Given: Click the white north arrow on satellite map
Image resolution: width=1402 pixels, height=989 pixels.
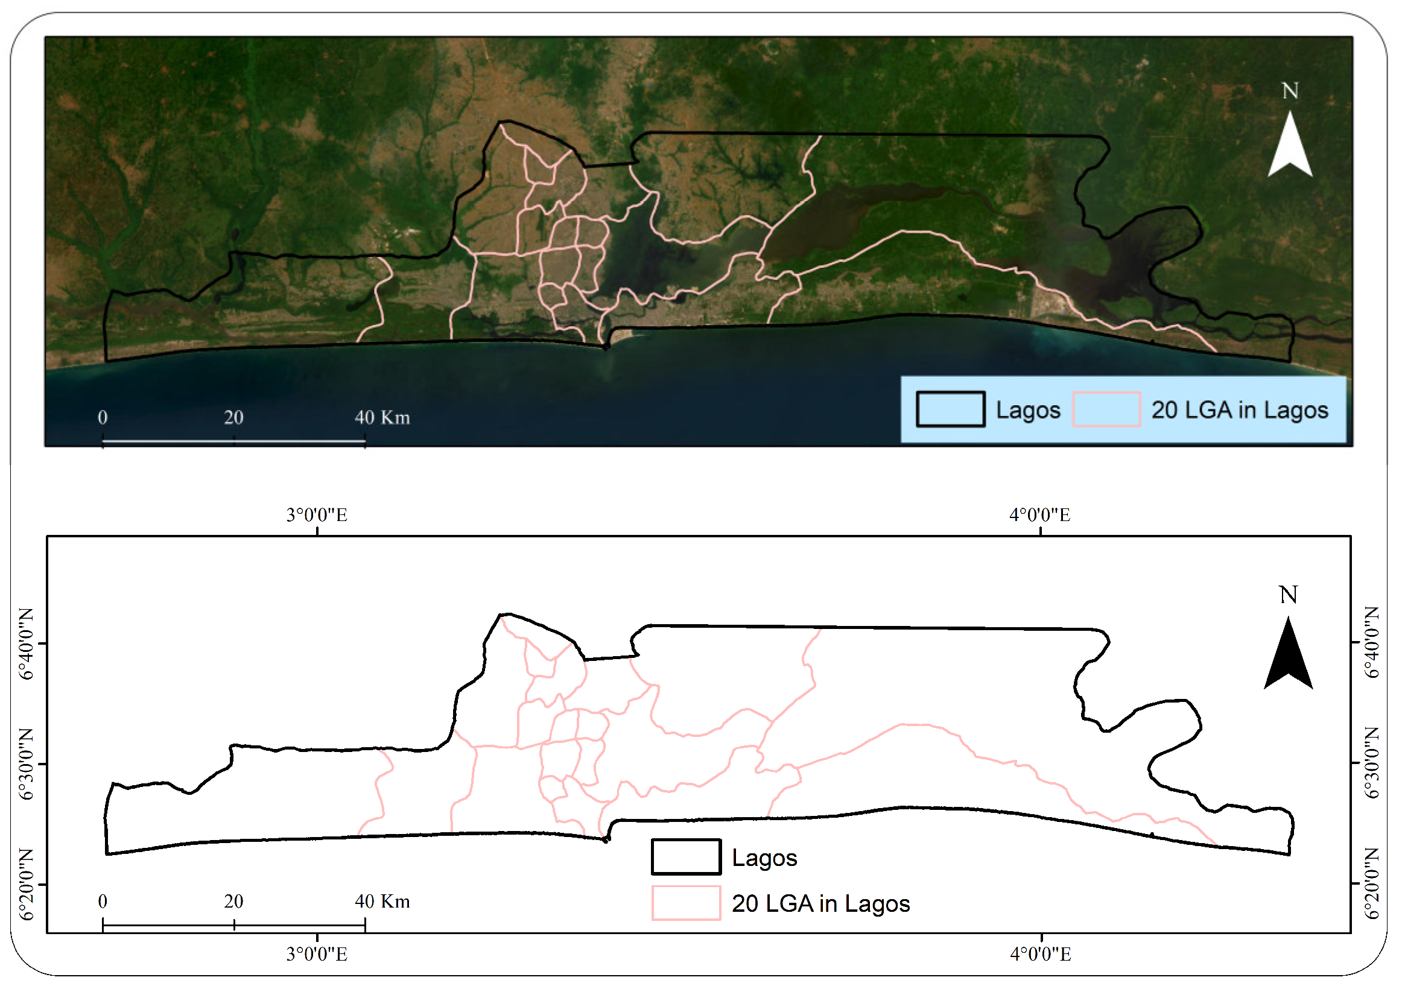Looking at the screenshot, I should (x=1289, y=147).
